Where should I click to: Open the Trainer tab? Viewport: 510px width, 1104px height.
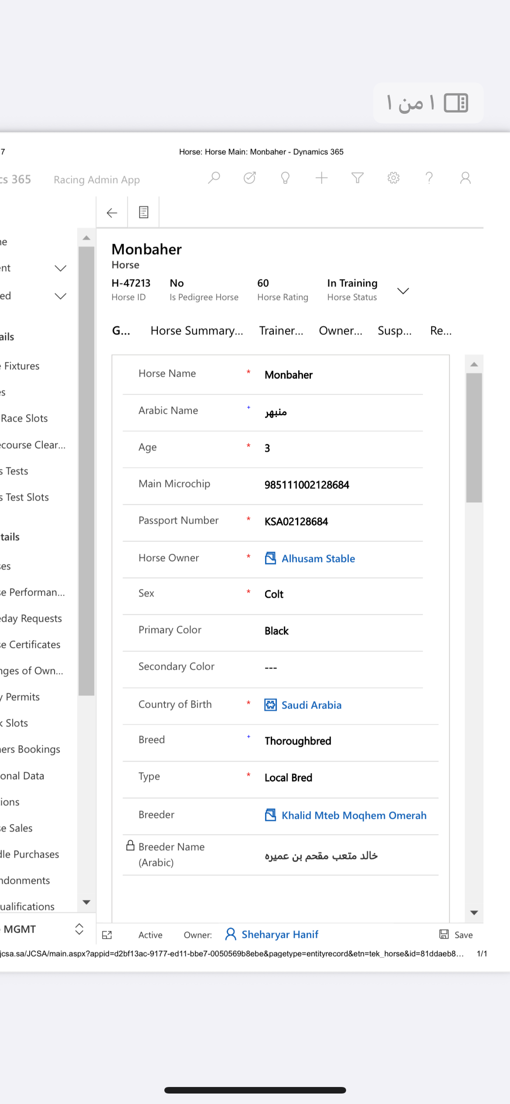click(x=281, y=331)
